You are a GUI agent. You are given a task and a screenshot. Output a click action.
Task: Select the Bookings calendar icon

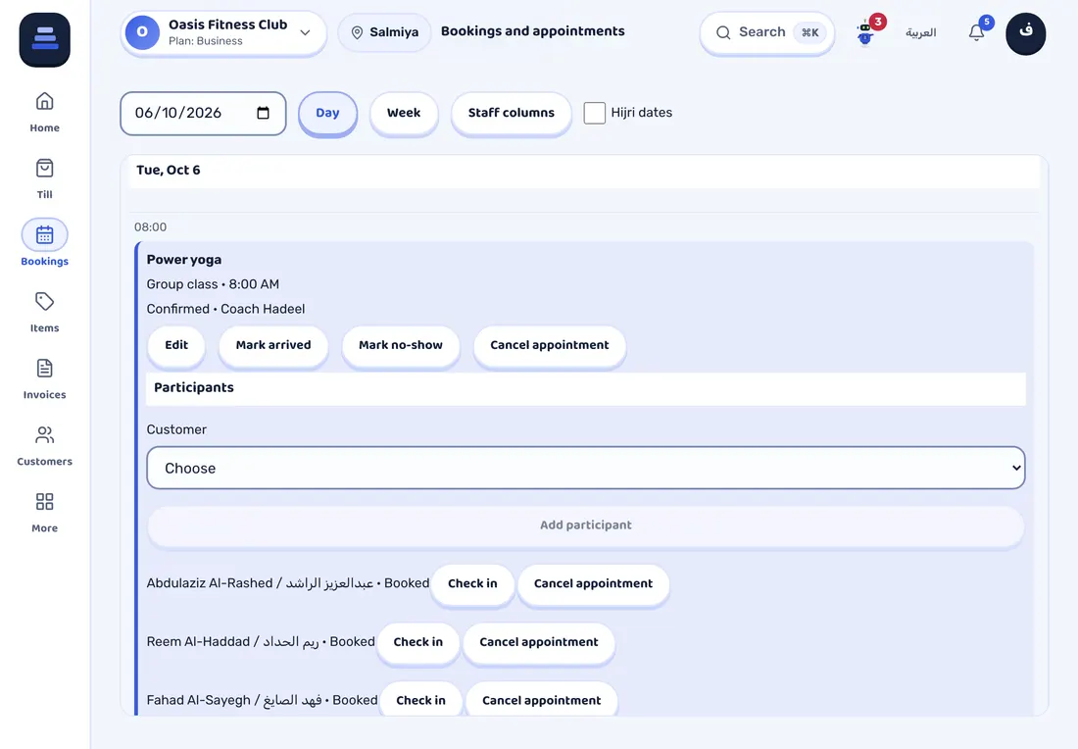pos(45,235)
